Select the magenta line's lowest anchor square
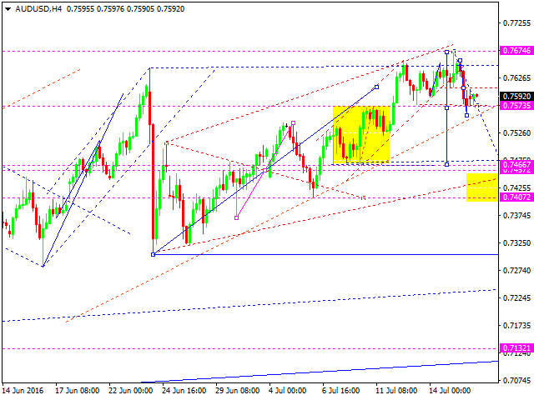 (237, 217)
